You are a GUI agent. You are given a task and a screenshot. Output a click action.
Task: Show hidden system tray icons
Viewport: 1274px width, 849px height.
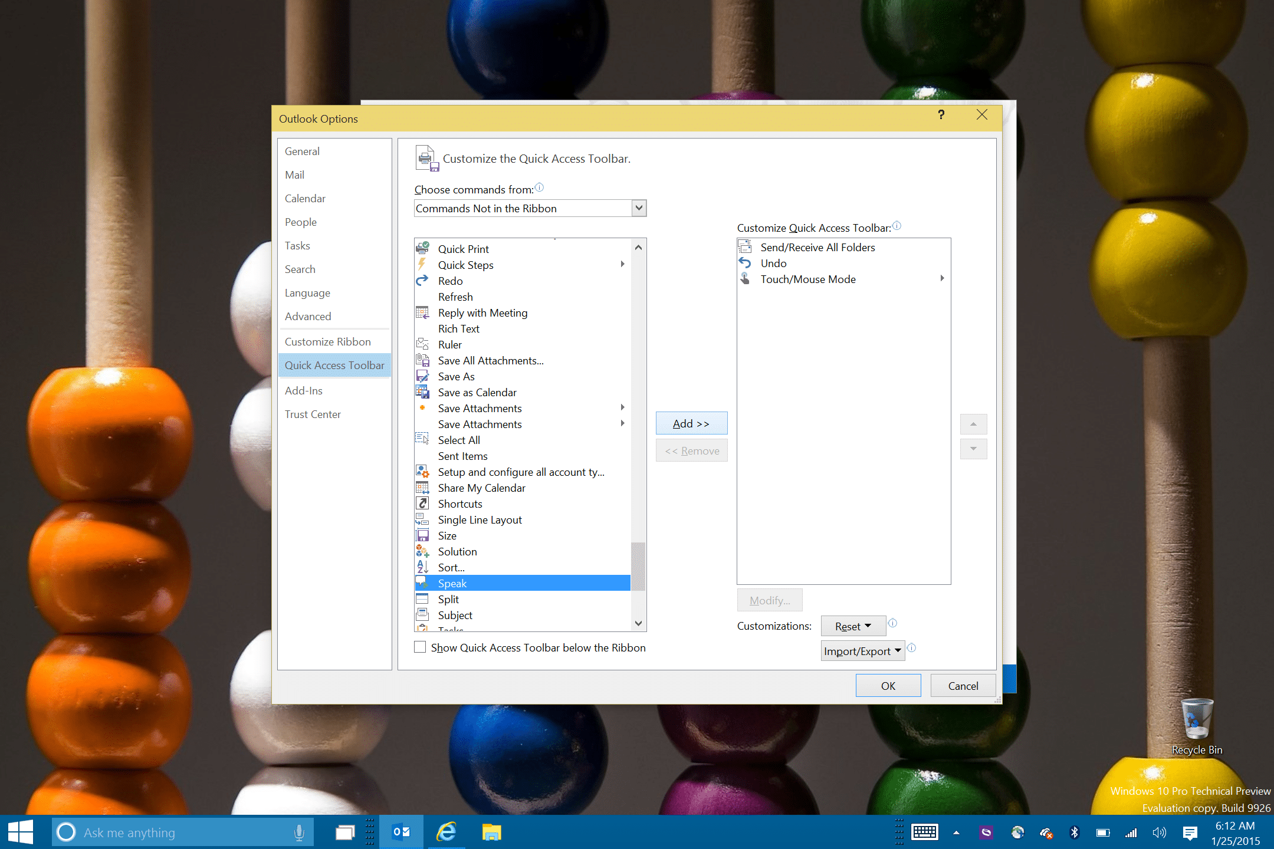[x=956, y=832]
